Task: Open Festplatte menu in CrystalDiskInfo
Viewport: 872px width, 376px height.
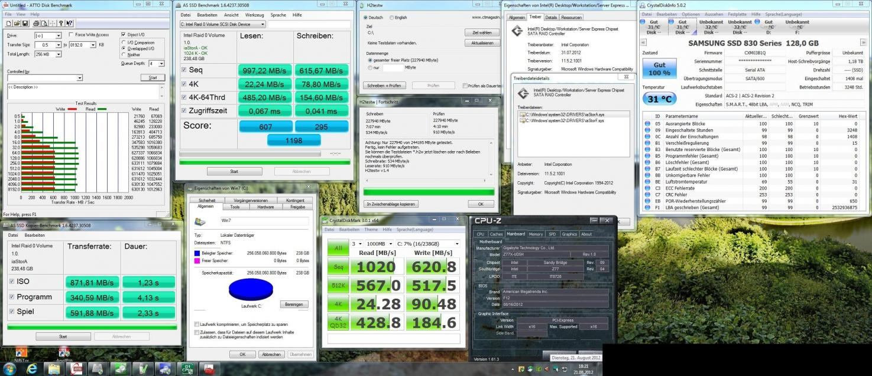Action: [x=737, y=14]
